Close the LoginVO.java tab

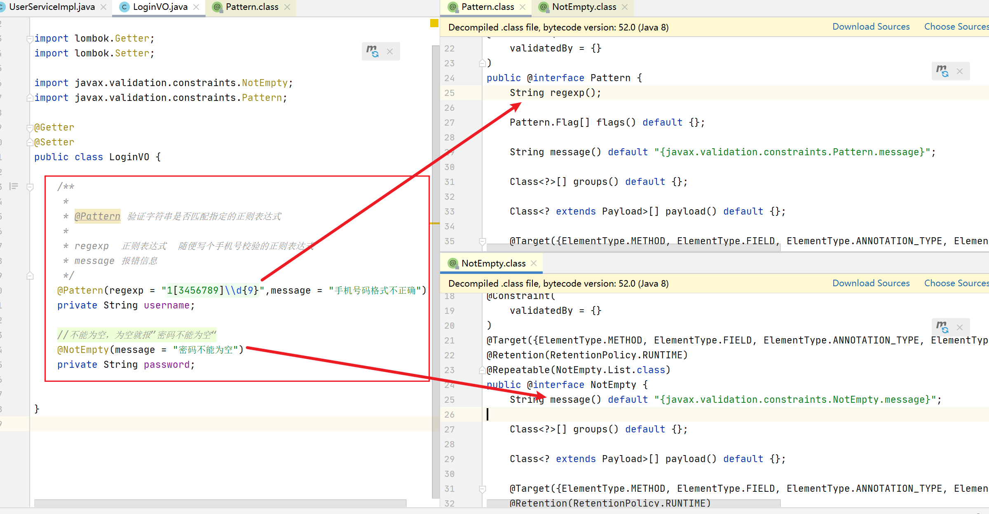pyautogui.click(x=196, y=7)
